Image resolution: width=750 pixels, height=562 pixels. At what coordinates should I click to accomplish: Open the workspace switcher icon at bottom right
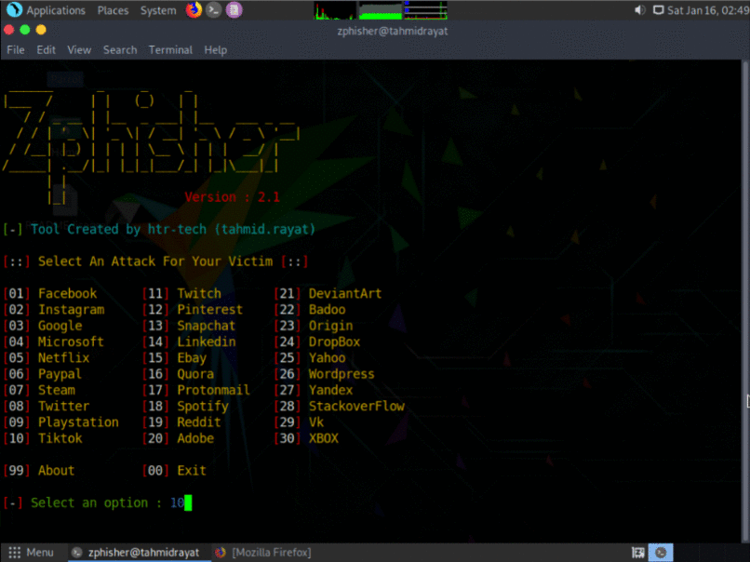[637, 553]
